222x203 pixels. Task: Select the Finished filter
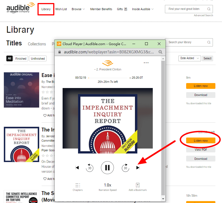[21, 59]
